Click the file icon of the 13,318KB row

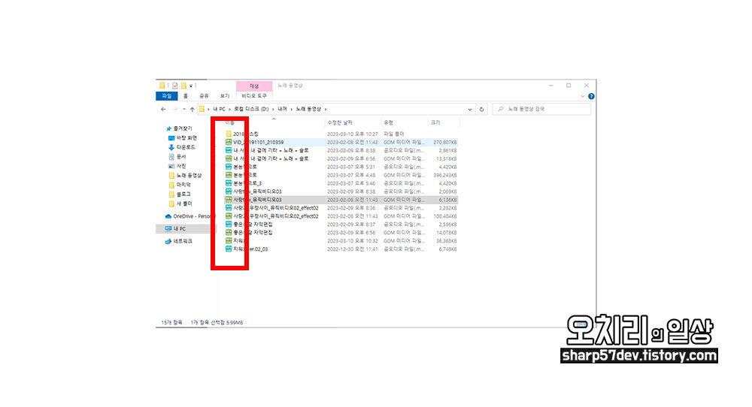(x=229, y=158)
